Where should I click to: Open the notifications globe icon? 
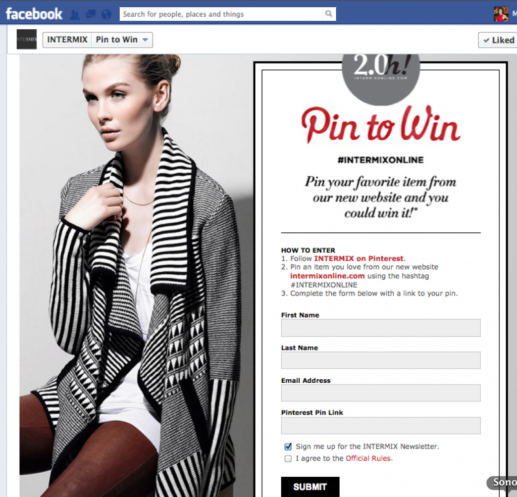tap(106, 15)
